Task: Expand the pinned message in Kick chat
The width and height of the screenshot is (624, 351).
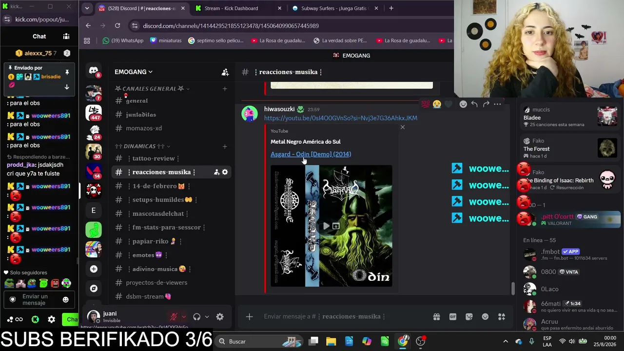Action: [x=67, y=87]
